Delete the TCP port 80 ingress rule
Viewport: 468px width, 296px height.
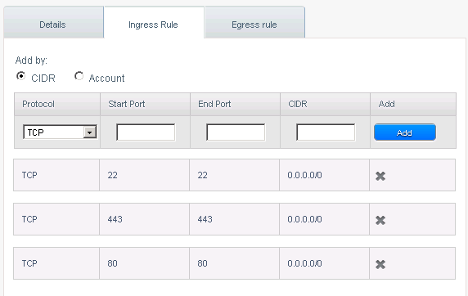380,264
